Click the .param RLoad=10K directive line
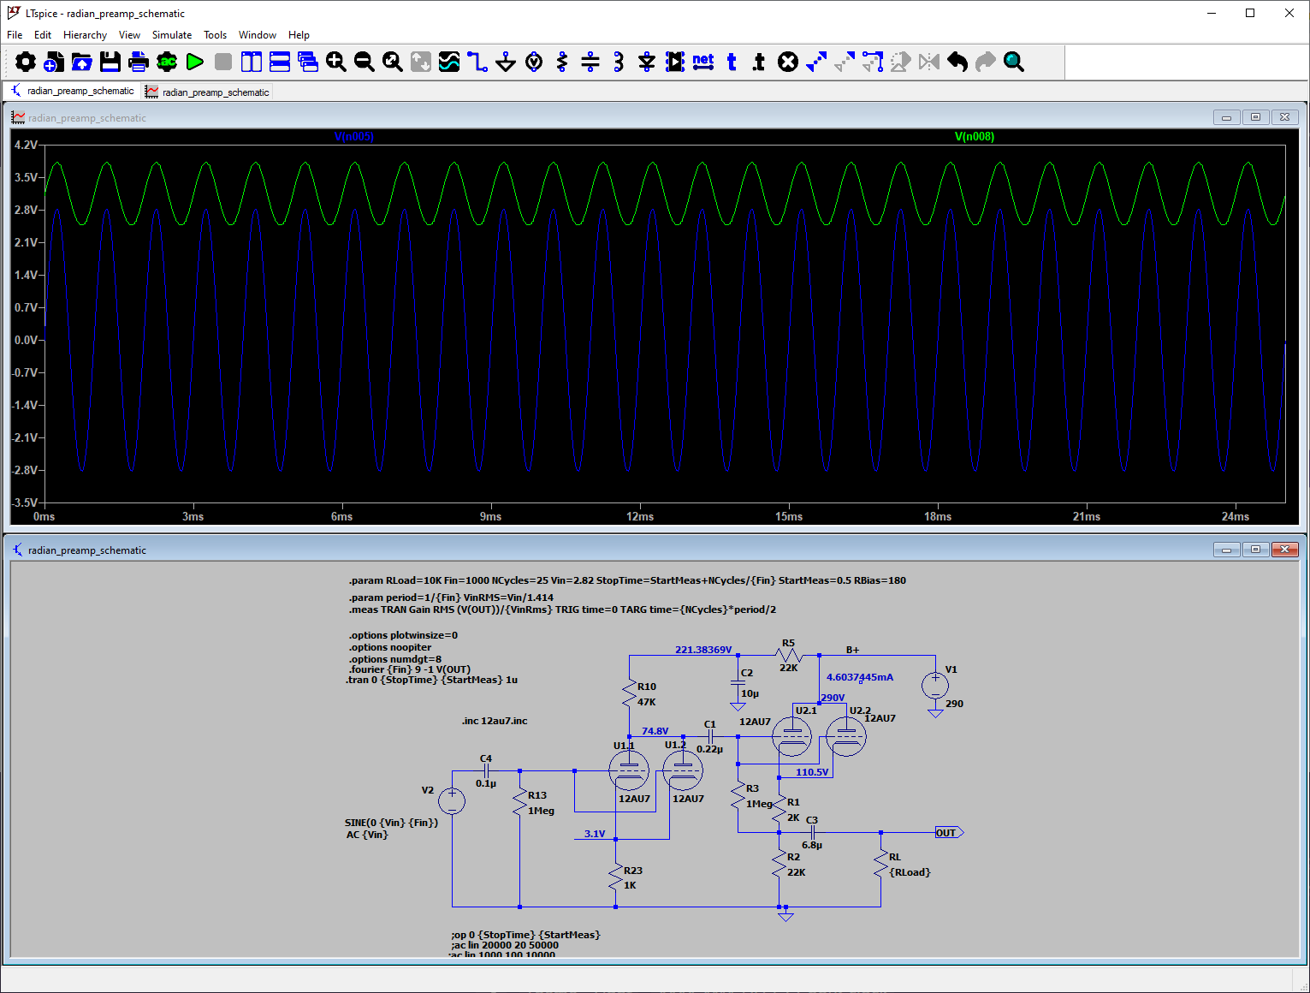Image resolution: width=1310 pixels, height=993 pixels. click(x=627, y=580)
